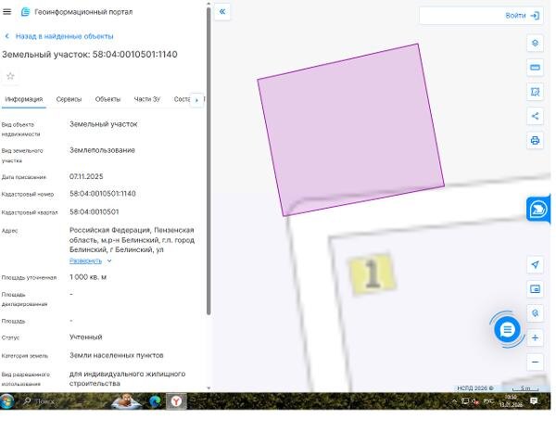Center map on my location
556x445 pixels.
(535, 264)
